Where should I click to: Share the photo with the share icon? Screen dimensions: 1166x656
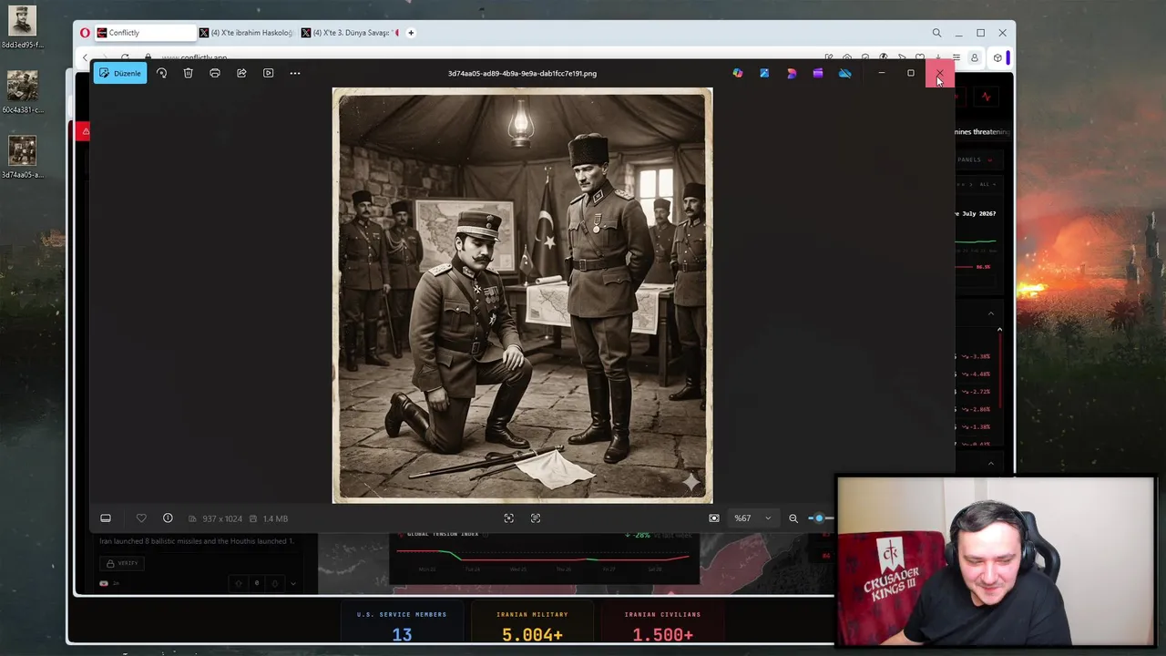pos(241,73)
